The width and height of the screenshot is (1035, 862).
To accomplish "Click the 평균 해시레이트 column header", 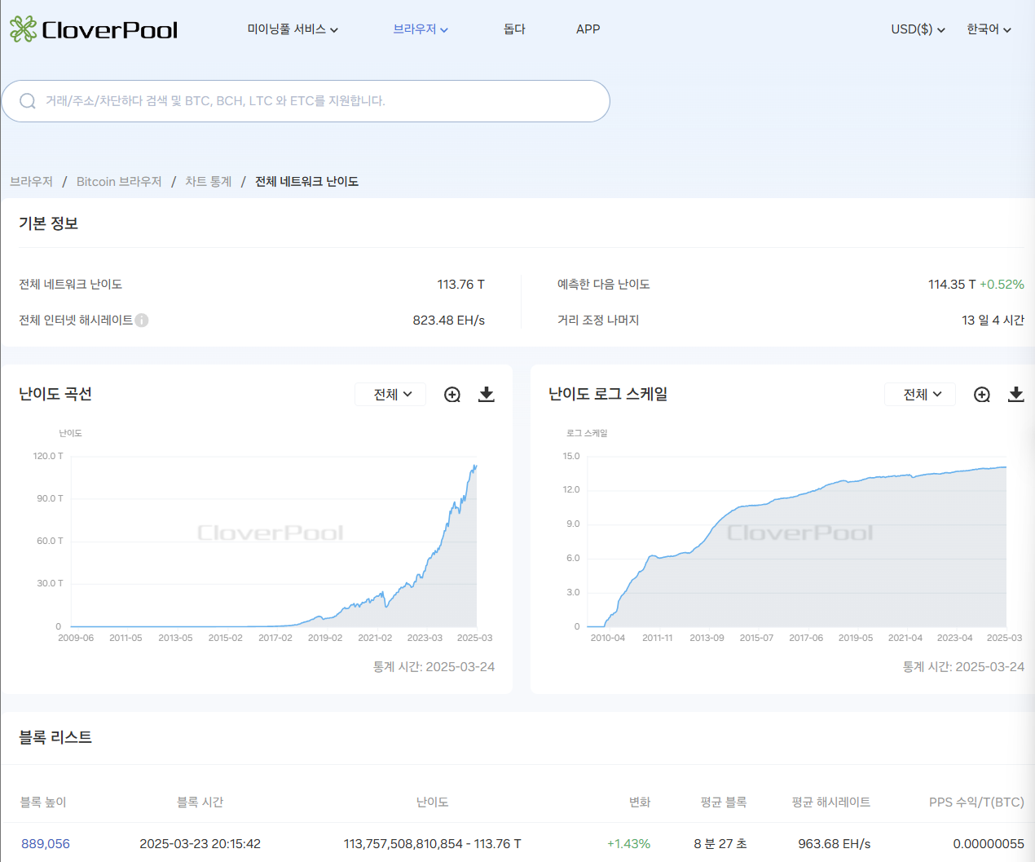I will coord(831,802).
